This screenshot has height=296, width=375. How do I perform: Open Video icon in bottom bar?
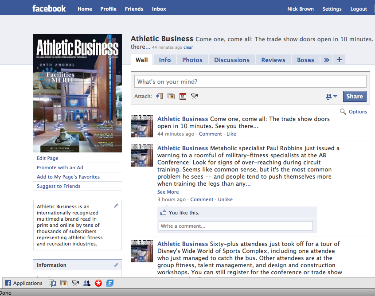pos(75,283)
